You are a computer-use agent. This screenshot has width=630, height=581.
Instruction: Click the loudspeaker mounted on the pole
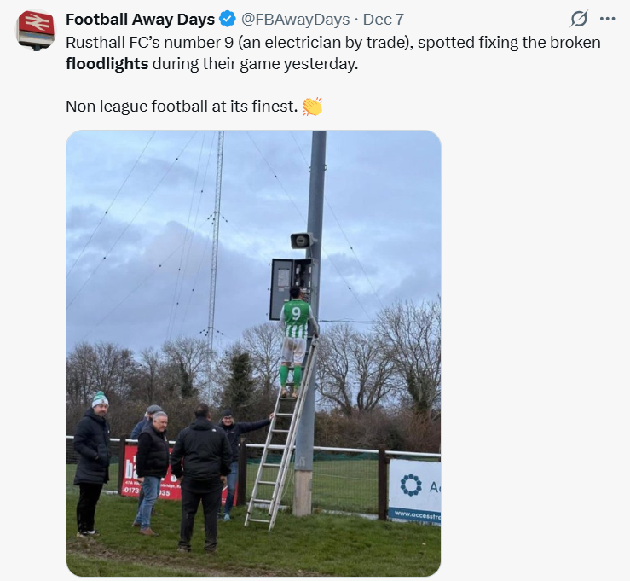click(301, 241)
